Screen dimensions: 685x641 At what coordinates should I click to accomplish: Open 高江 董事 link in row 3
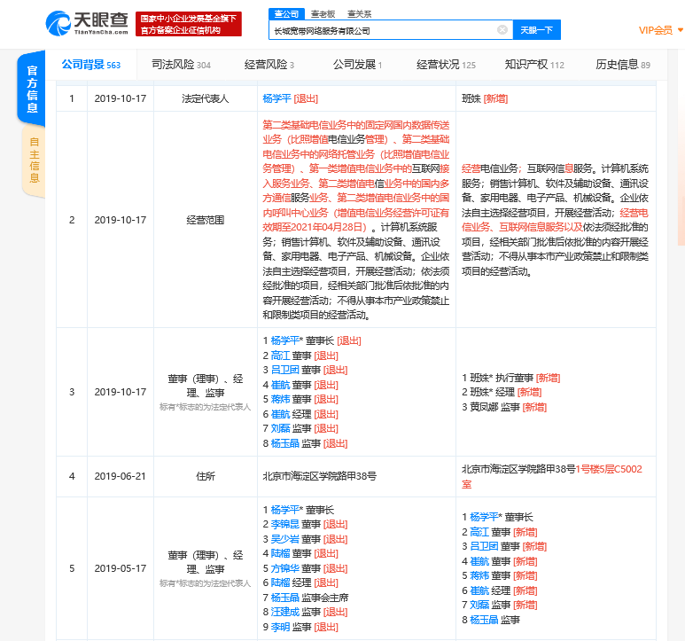[280, 356]
